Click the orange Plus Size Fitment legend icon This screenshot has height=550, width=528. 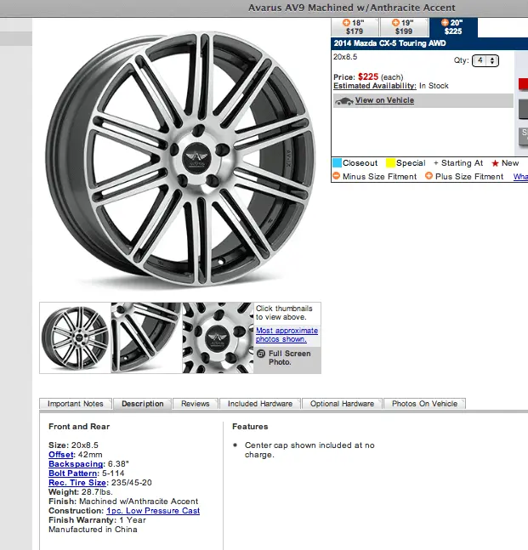429,176
